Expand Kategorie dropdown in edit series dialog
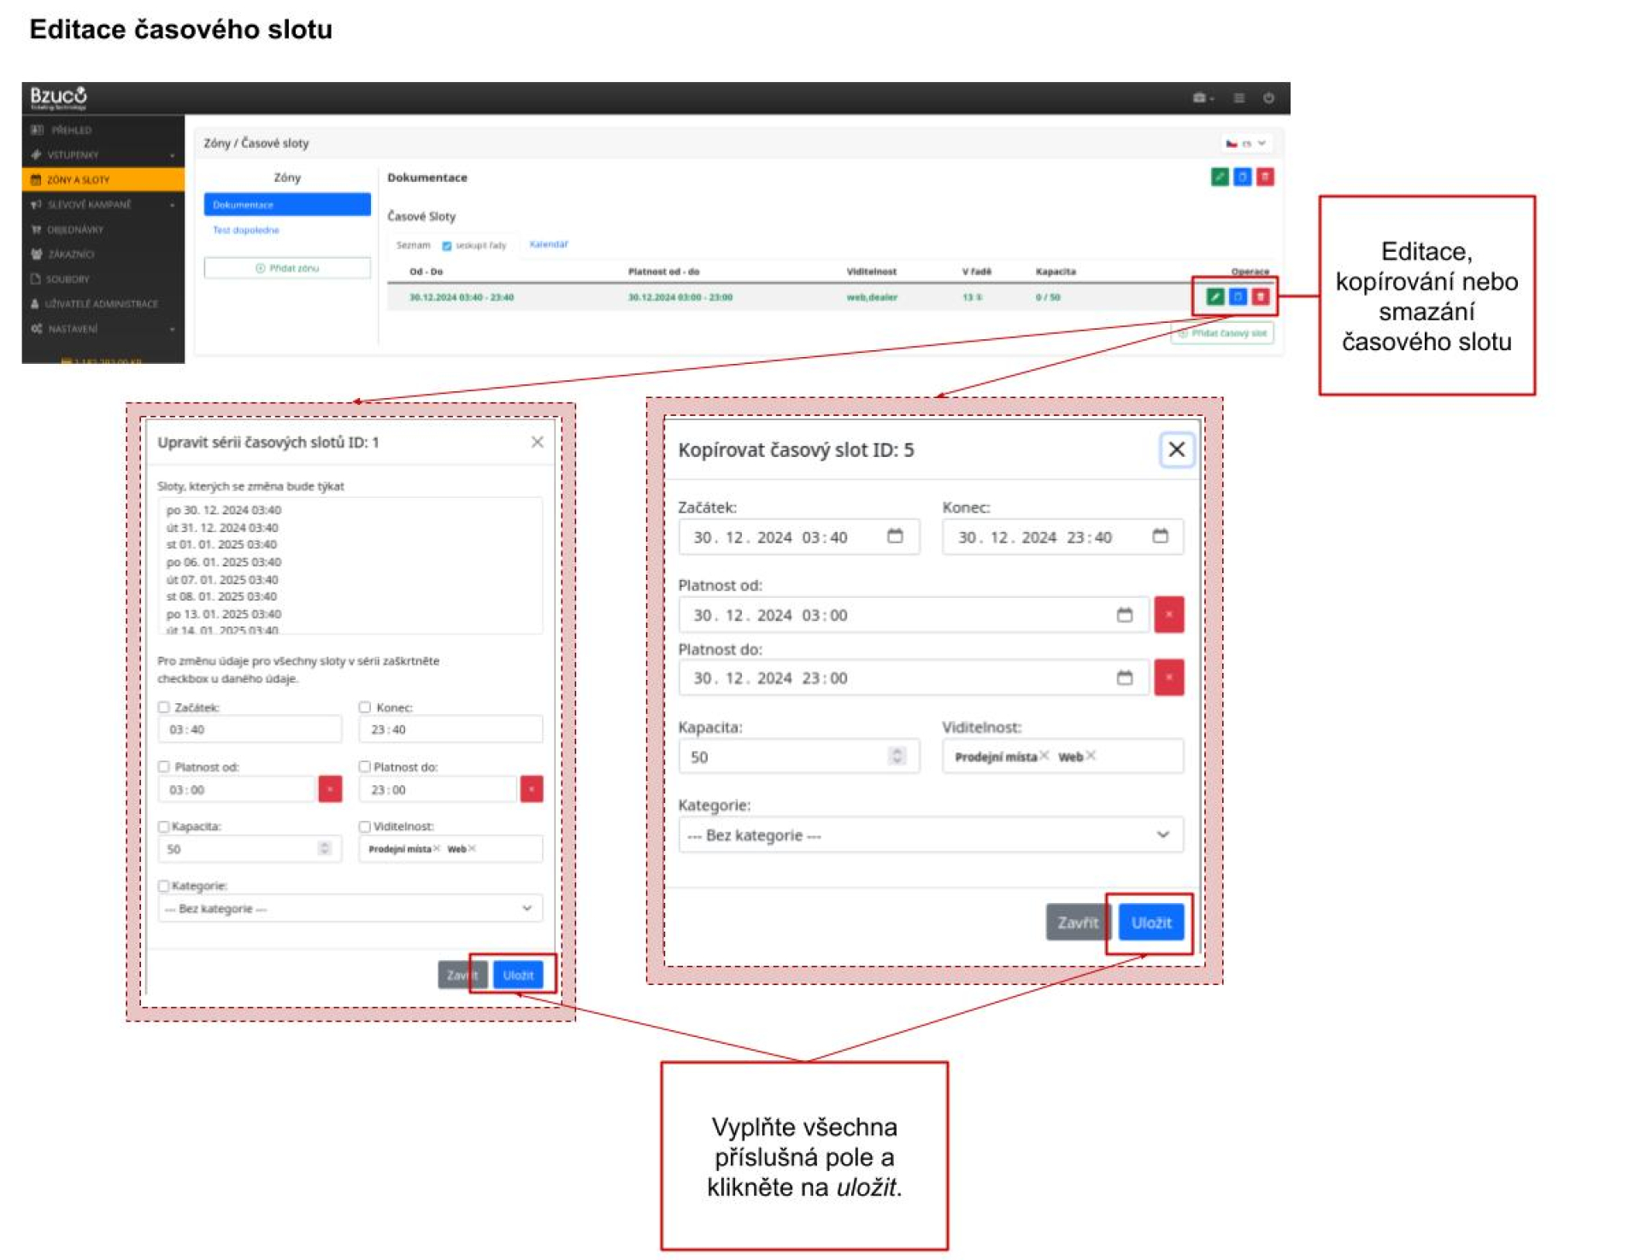 coord(349,908)
